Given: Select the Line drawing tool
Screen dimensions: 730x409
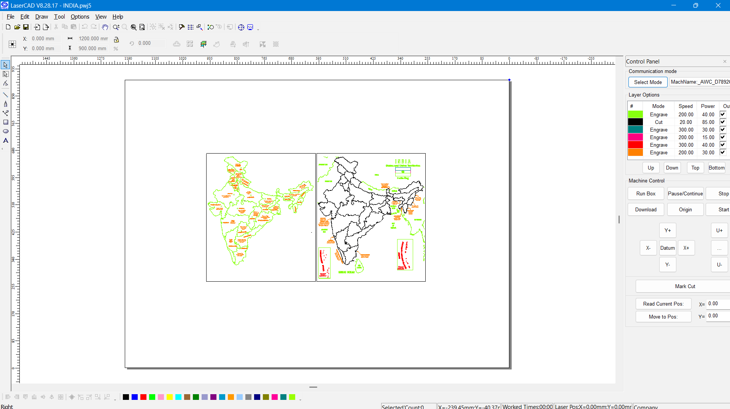Looking at the screenshot, I should click(x=5, y=95).
